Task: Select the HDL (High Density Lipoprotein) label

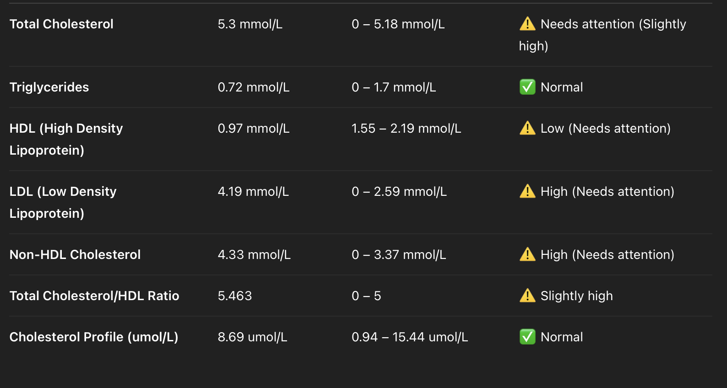Action: 66,139
